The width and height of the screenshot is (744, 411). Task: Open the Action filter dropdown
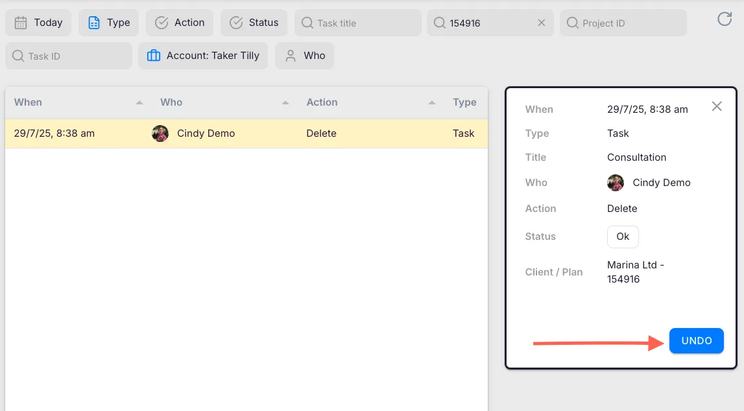pyautogui.click(x=180, y=23)
